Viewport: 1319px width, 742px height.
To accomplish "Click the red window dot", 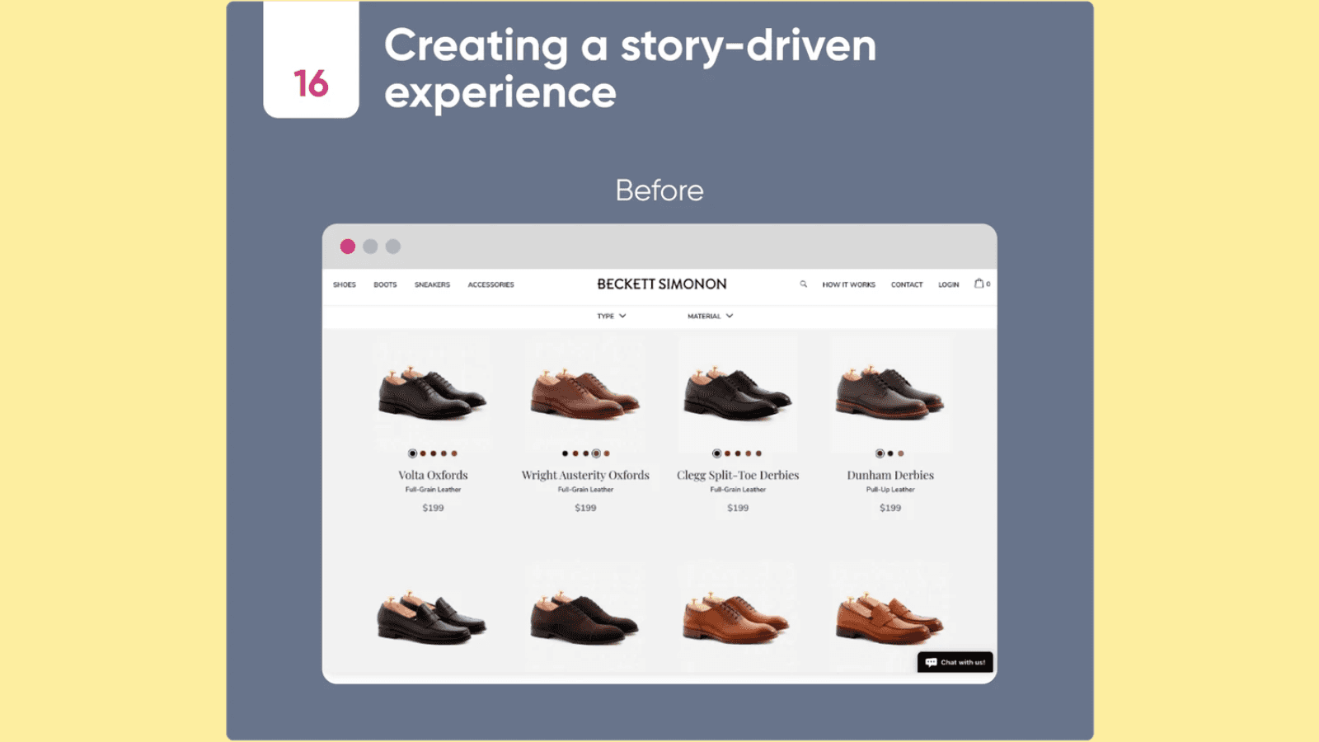I will click(x=348, y=247).
